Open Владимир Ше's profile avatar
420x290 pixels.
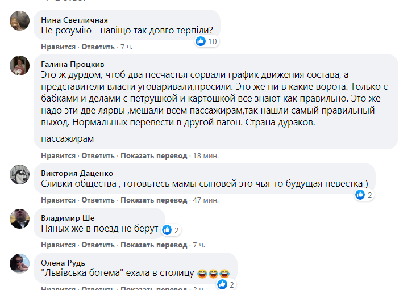tap(20, 218)
